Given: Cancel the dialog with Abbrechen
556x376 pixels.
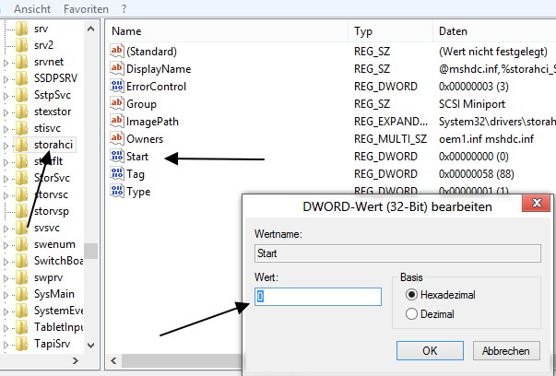Looking at the screenshot, I should click(x=506, y=351).
